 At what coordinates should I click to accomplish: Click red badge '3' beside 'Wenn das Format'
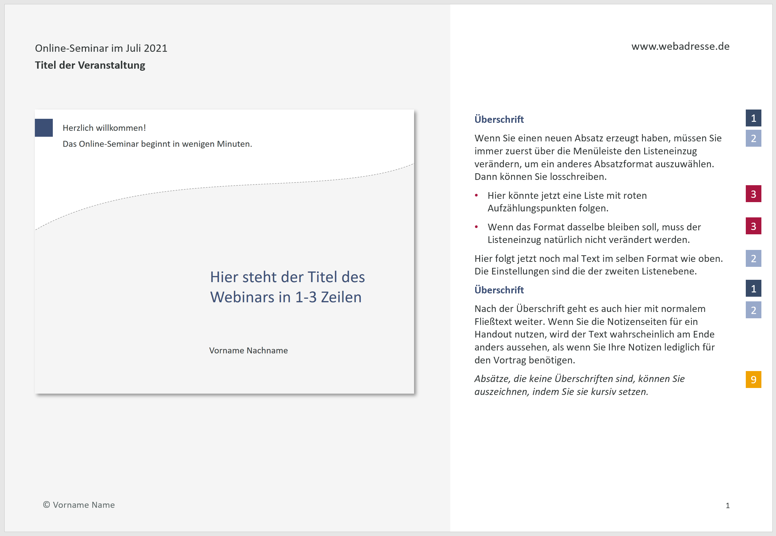753,226
